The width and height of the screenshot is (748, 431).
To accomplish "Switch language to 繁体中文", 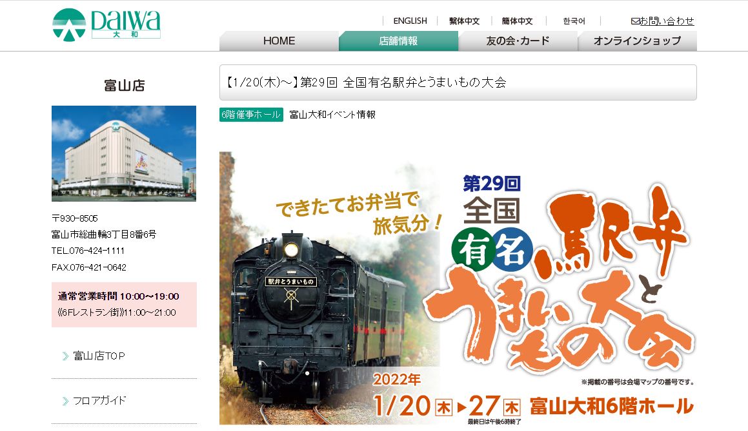I will tap(464, 21).
